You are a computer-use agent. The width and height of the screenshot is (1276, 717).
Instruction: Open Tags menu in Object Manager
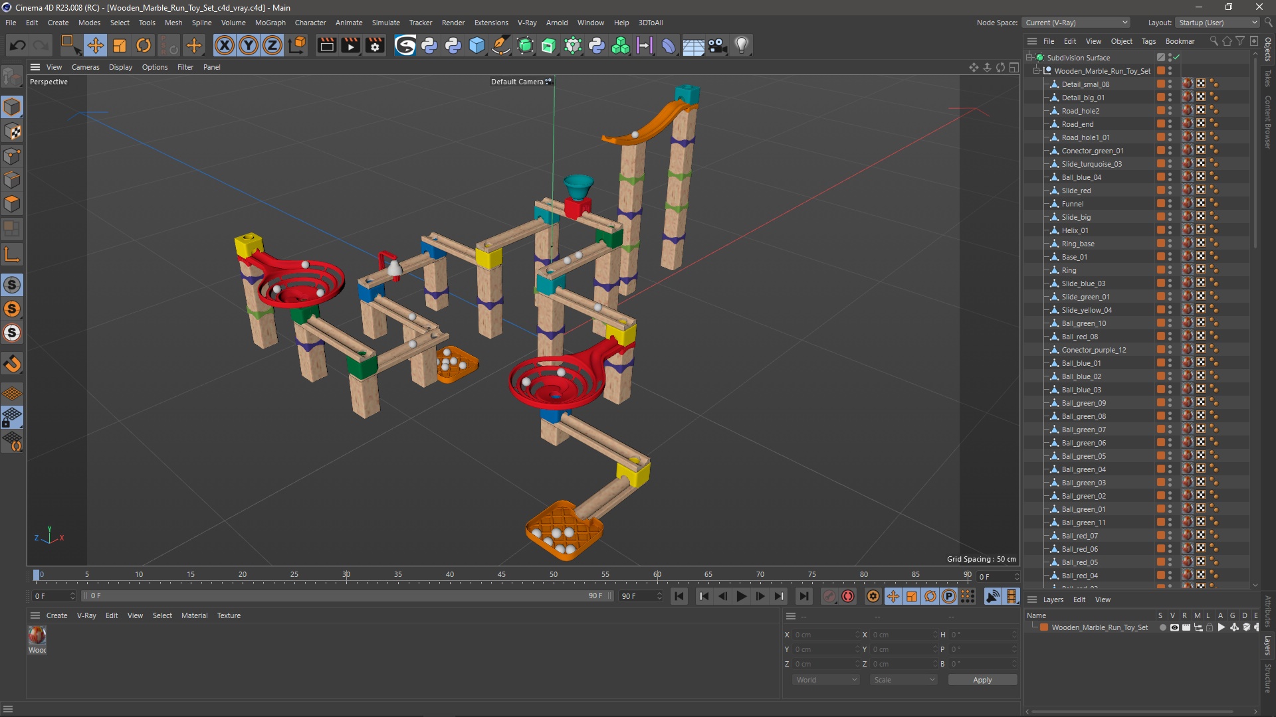point(1148,41)
